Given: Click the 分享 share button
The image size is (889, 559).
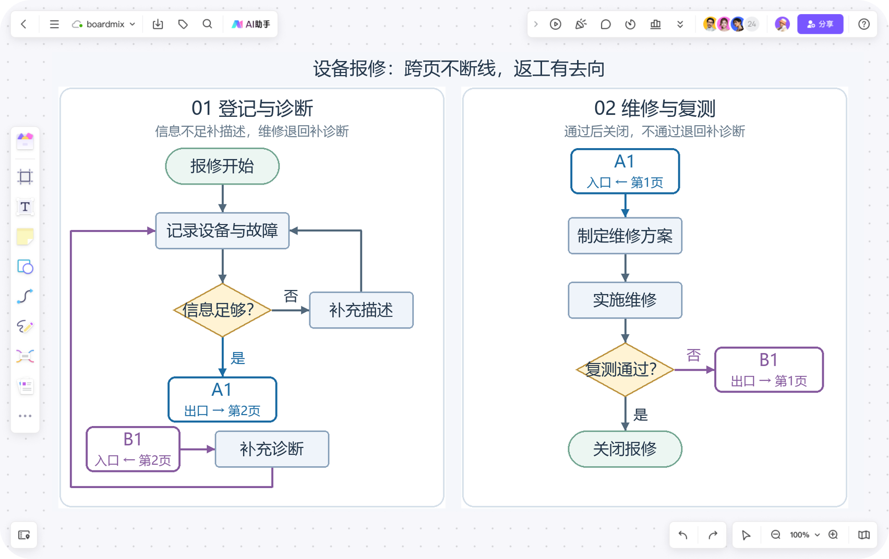Looking at the screenshot, I should 820,24.
